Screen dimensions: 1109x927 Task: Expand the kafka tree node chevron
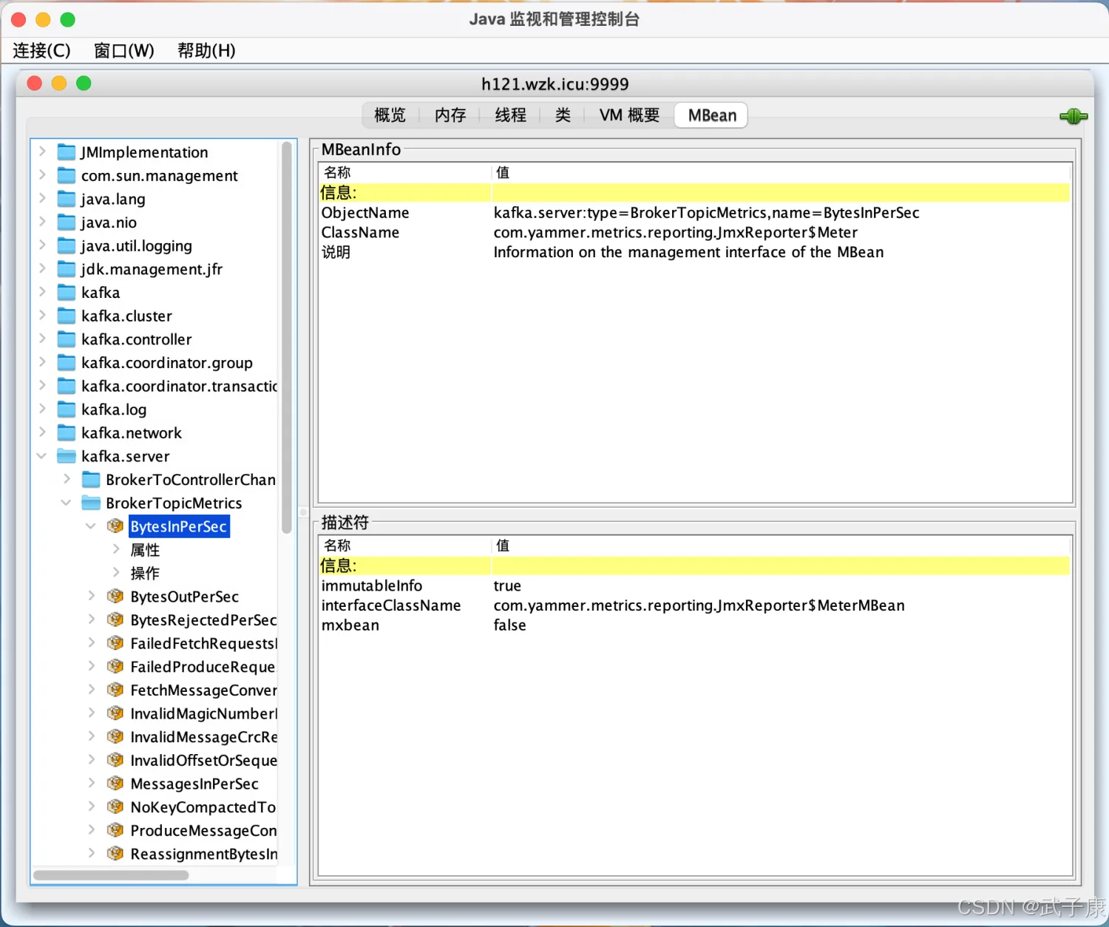pyautogui.click(x=42, y=292)
